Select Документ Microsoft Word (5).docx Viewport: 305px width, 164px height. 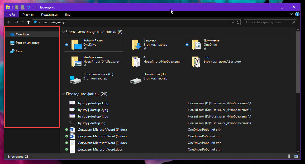(x=103, y=136)
